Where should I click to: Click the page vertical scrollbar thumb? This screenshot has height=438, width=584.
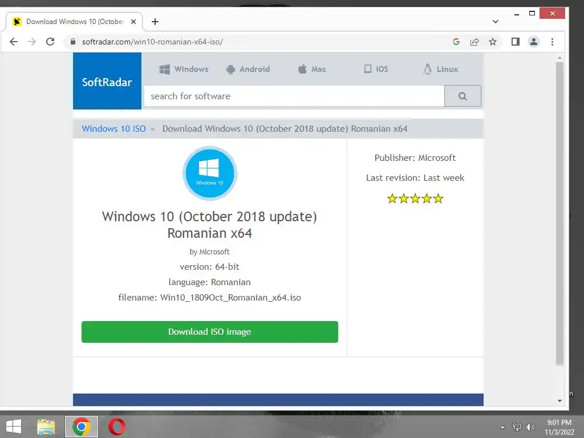[x=559, y=214]
